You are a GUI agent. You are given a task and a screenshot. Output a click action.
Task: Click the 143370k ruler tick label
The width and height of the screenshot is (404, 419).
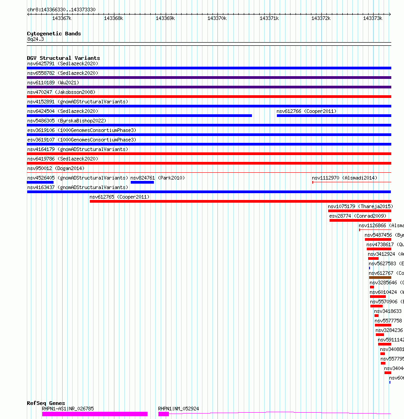tap(217, 18)
